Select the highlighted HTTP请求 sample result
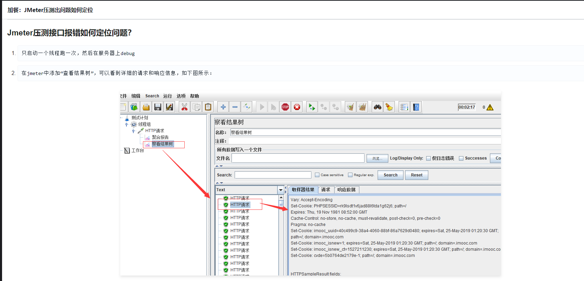Screen dimensions: 584x281 [x=240, y=205]
